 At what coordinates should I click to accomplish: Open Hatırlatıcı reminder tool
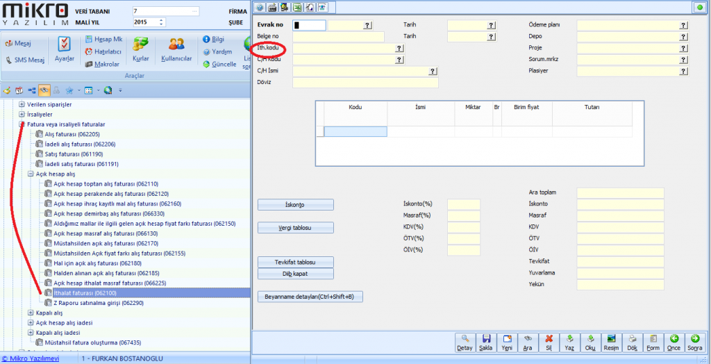coord(103,51)
